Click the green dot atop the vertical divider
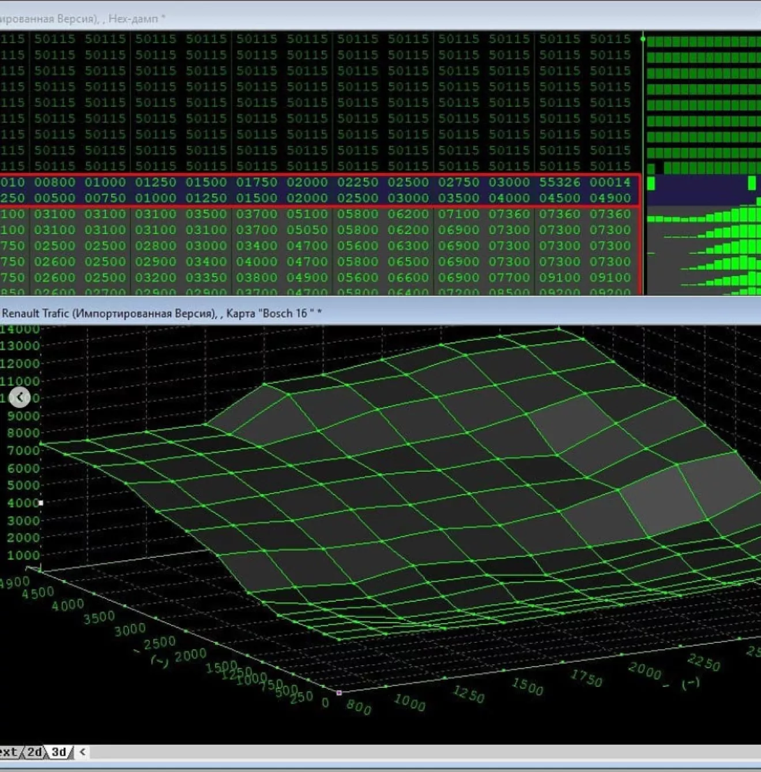Screen dimensions: 761x772 [x=643, y=39]
